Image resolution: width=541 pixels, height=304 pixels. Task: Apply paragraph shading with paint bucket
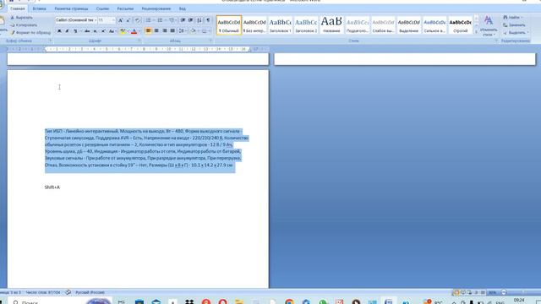pos(194,31)
